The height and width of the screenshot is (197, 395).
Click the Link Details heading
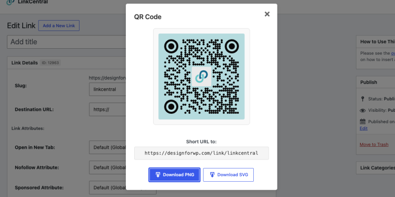tap(24, 63)
